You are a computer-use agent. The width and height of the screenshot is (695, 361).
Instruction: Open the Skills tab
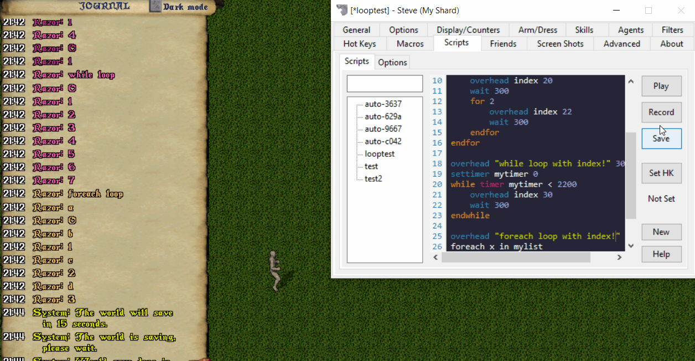584,30
